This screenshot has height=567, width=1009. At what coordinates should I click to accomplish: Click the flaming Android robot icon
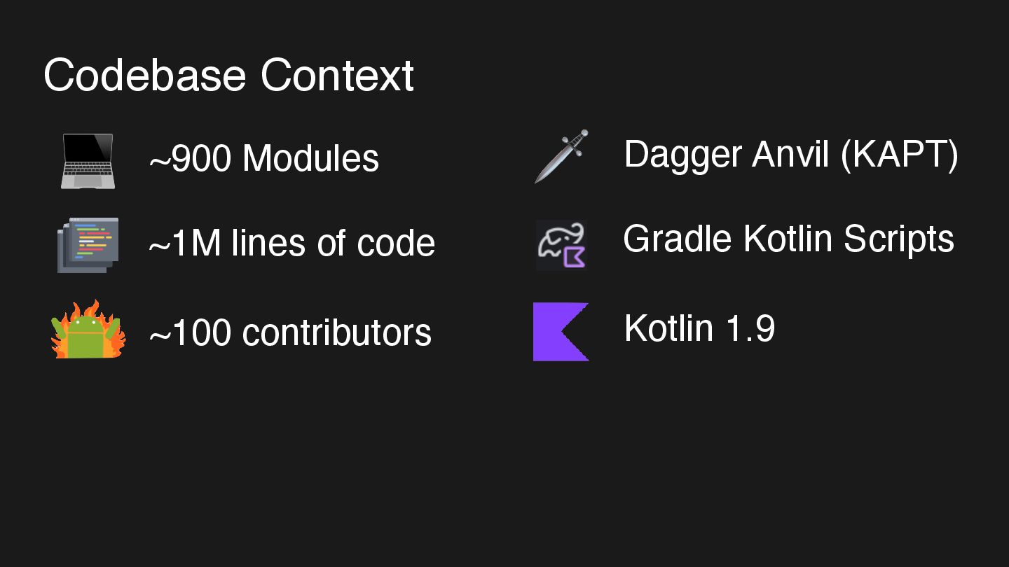pos(88,330)
